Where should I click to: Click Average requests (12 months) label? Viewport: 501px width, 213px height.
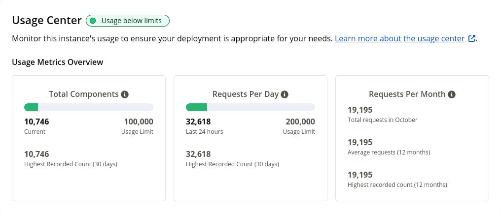(389, 152)
